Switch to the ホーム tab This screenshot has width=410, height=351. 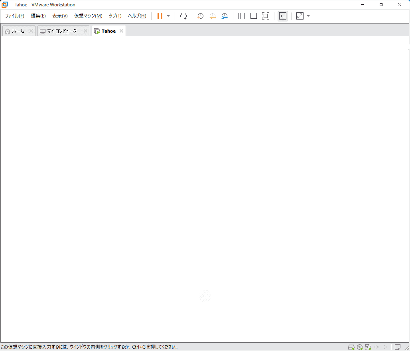pyautogui.click(x=15, y=31)
